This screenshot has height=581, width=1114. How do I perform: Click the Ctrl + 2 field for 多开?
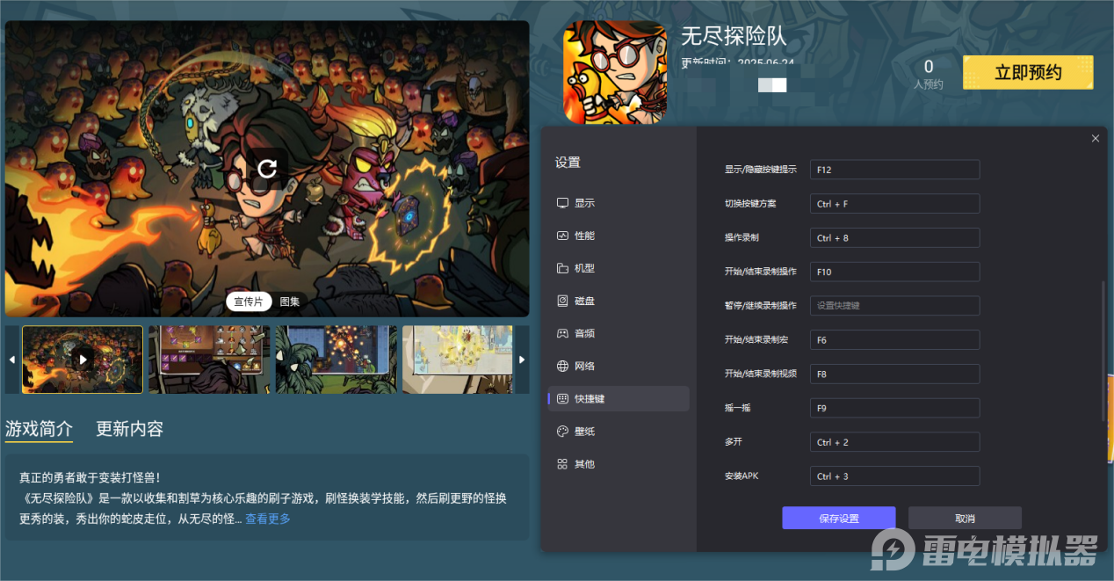pos(894,442)
